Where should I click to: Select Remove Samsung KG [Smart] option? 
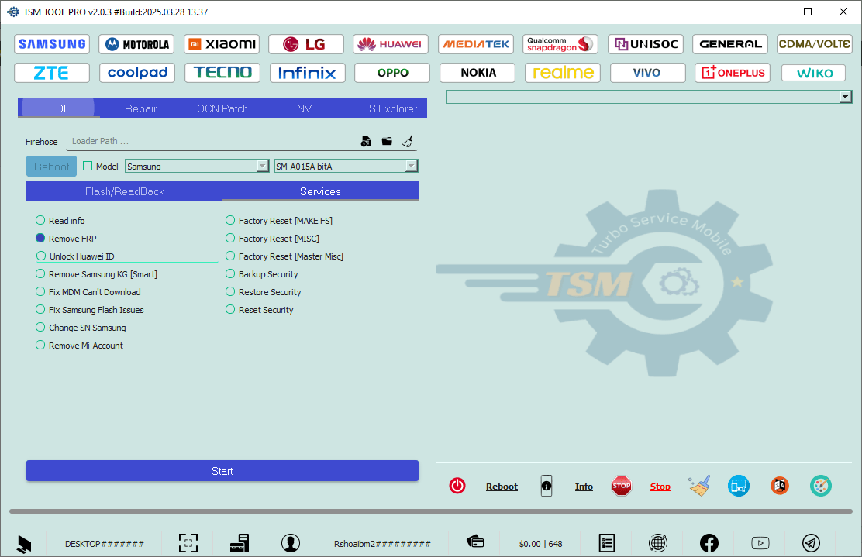[x=40, y=274]
